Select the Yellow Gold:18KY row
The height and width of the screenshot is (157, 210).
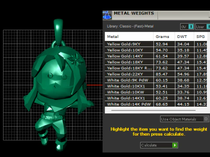pos(156,62)
